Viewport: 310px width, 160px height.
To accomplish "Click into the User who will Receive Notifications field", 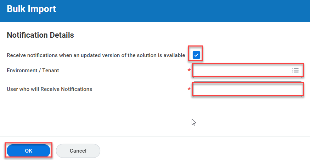I will [247, 89].
